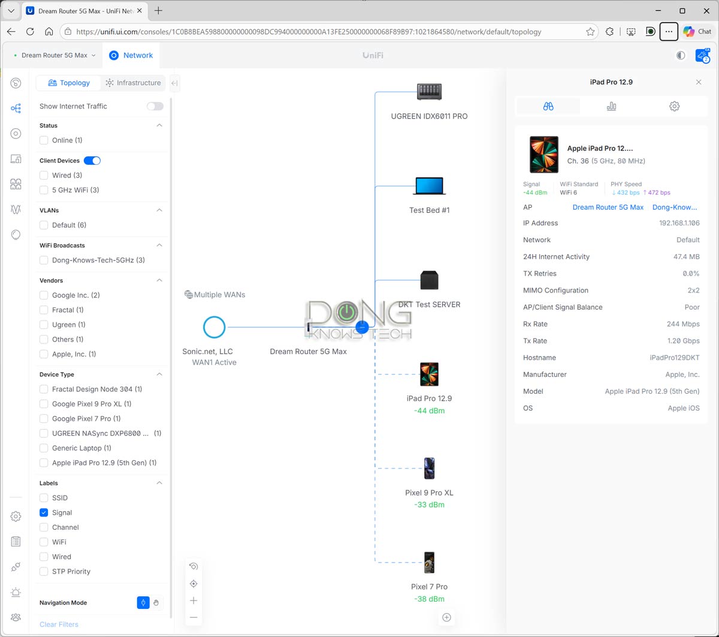Enable Show Internet Traffic switch
The width and height of the screenshot is (719, 637).
click(155, 106)
